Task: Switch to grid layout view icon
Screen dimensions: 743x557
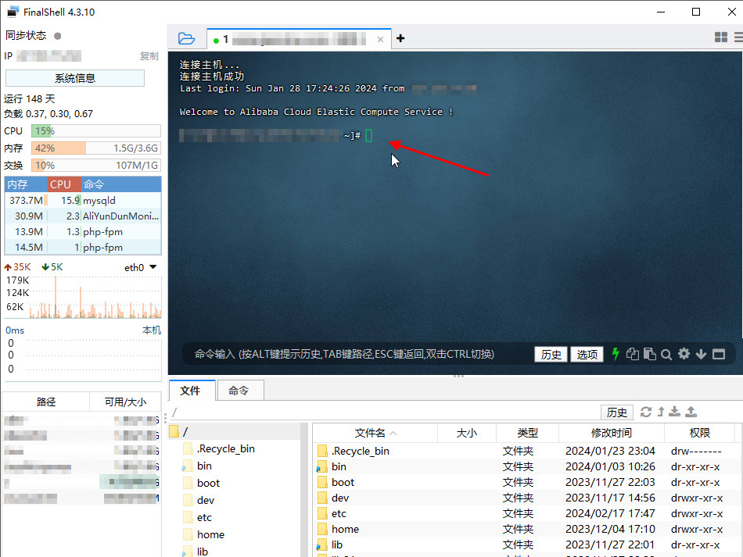Action: pos(721,37)
